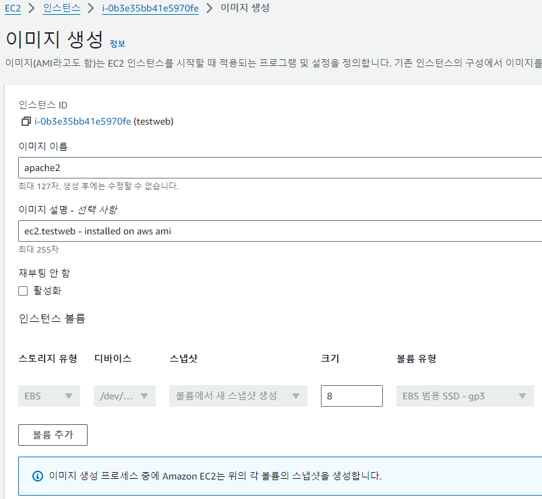Click the 최대 255자 hint text

[38, 249]
